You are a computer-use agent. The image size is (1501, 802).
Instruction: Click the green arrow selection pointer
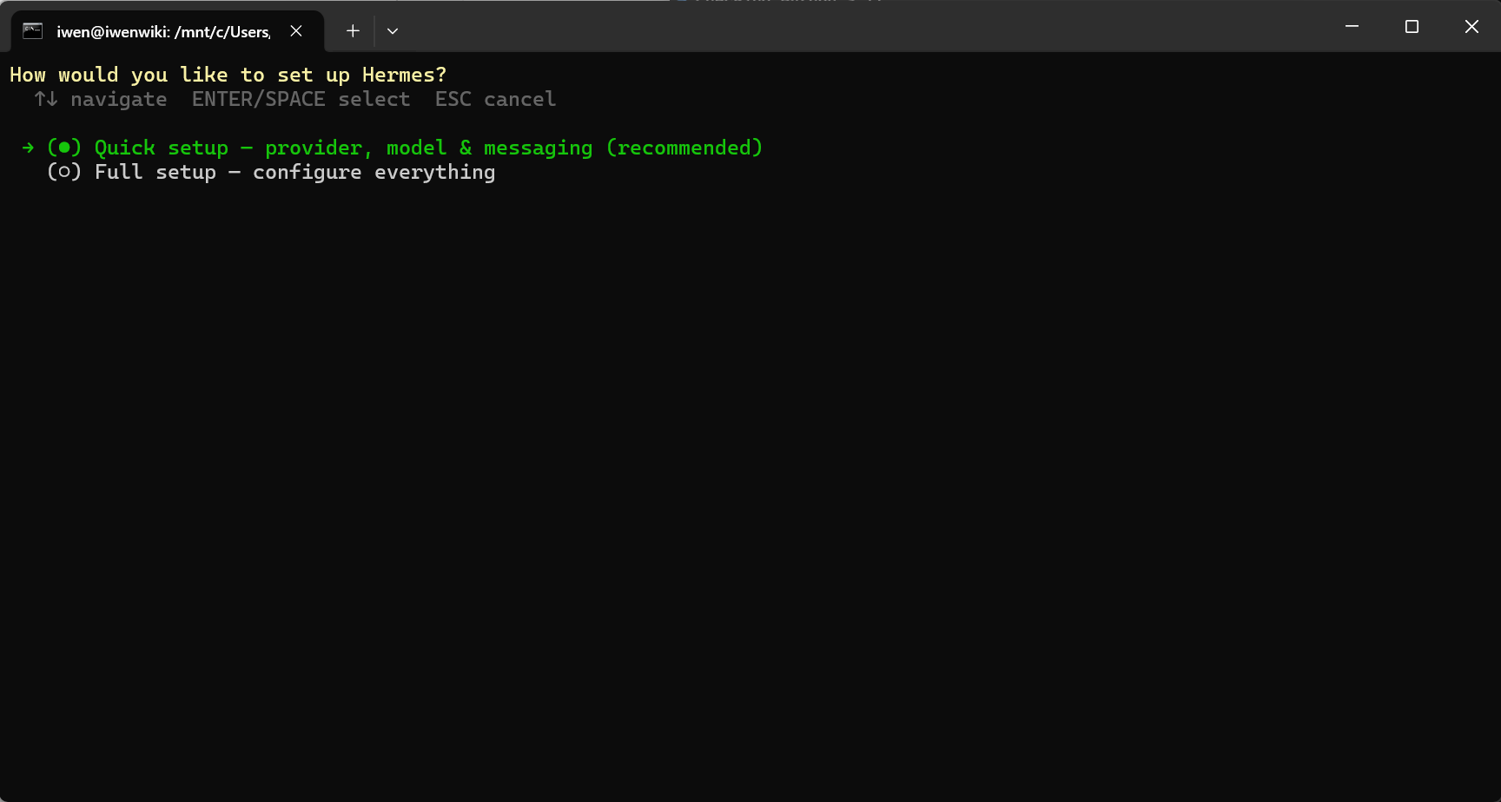(x=28, y=148)
